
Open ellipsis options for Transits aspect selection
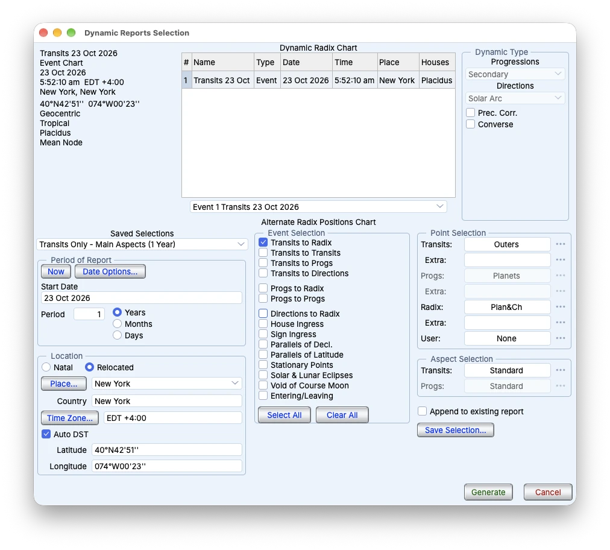point(560,370)
